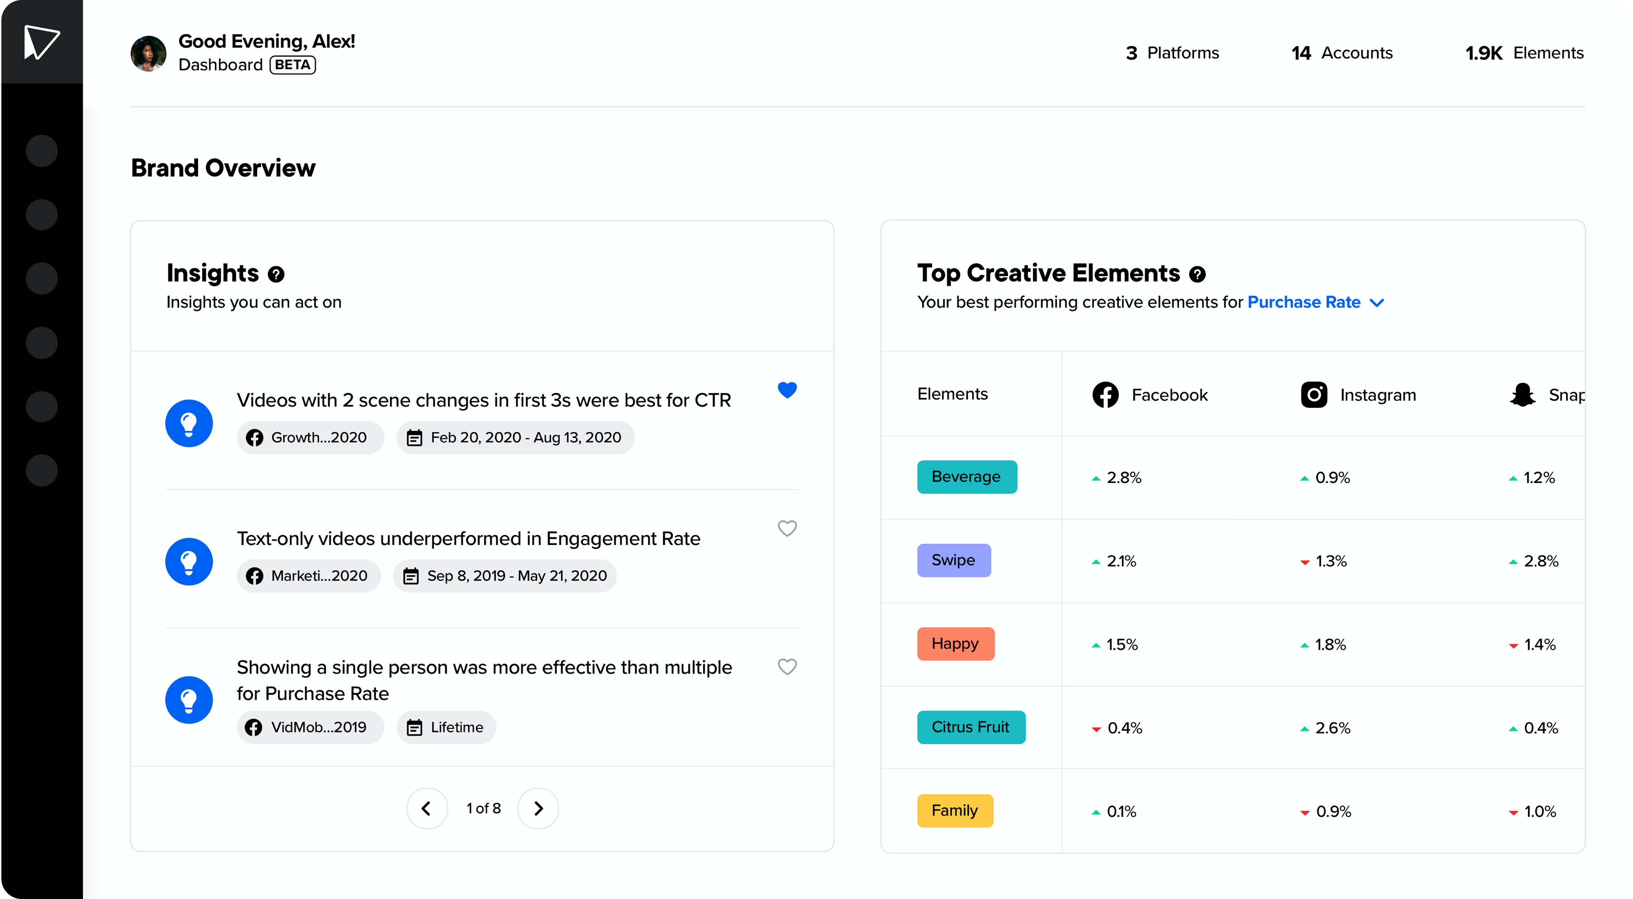Viewport: 1633px width, 899px height.
Task: Open the second sidebar circle nav item
Action: (x=42, y=215)
